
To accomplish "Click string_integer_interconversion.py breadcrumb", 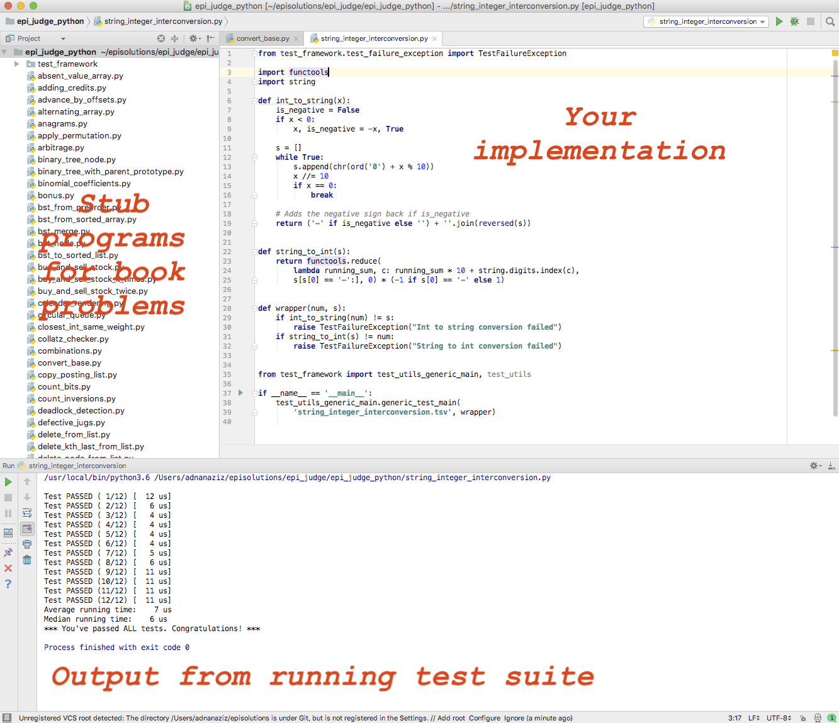I will coord(158,21).
